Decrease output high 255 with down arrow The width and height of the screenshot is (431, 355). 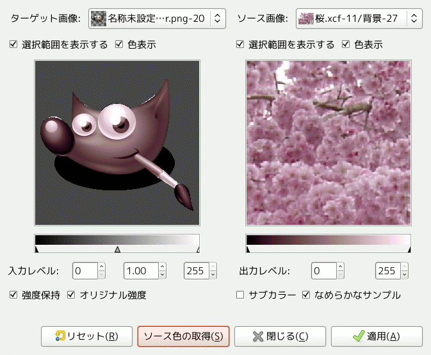(x=404, y=275)
